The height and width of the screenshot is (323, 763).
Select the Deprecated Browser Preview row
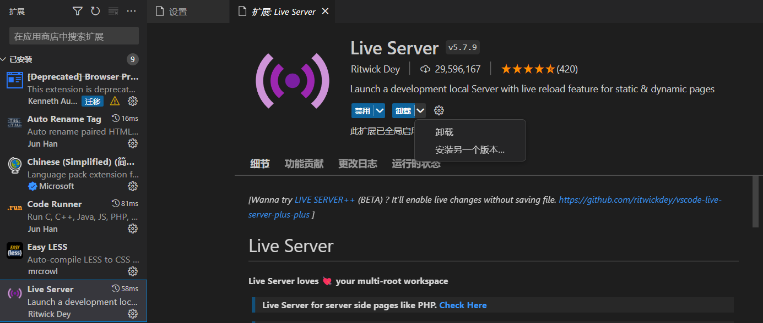73,88
